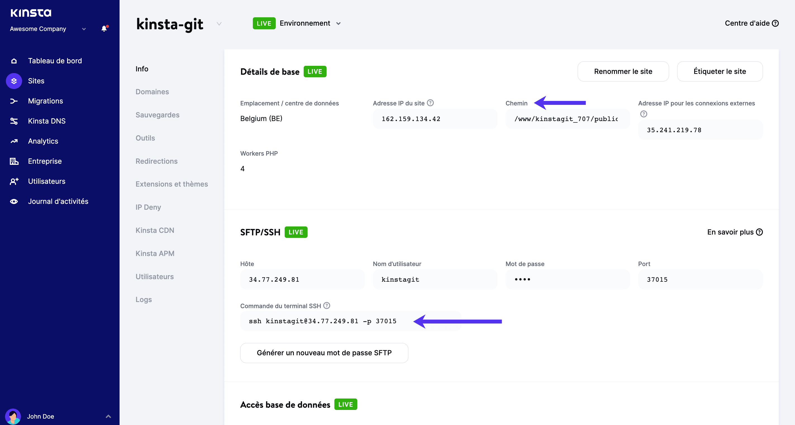Click the site IP address field 162.159.134.42
795x425 pixels.
click(x=435, y=119)
